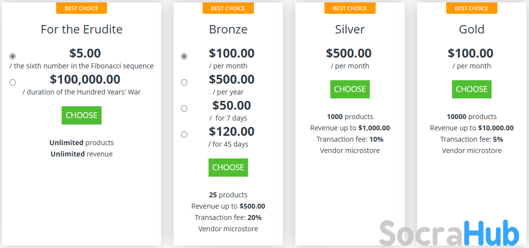Viewport: 529px width, 248px height.
Task: Select Bronze $120.00 for 45 days option
Action: (x=184, y=135)
